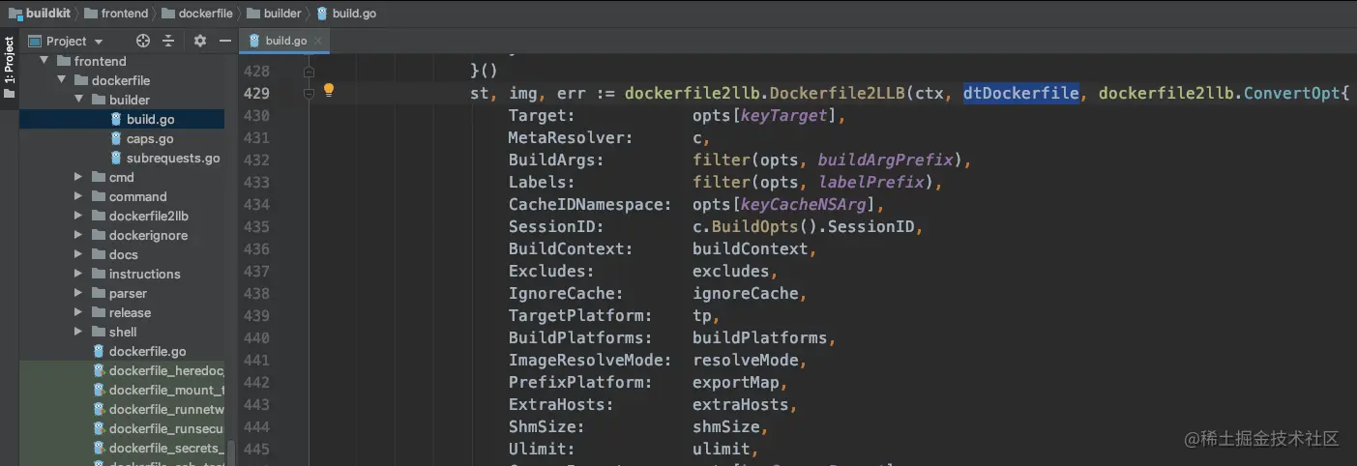Click buildArgPrefix on line 432
The width and height of the screenshot is (1357, 466).
885,160
